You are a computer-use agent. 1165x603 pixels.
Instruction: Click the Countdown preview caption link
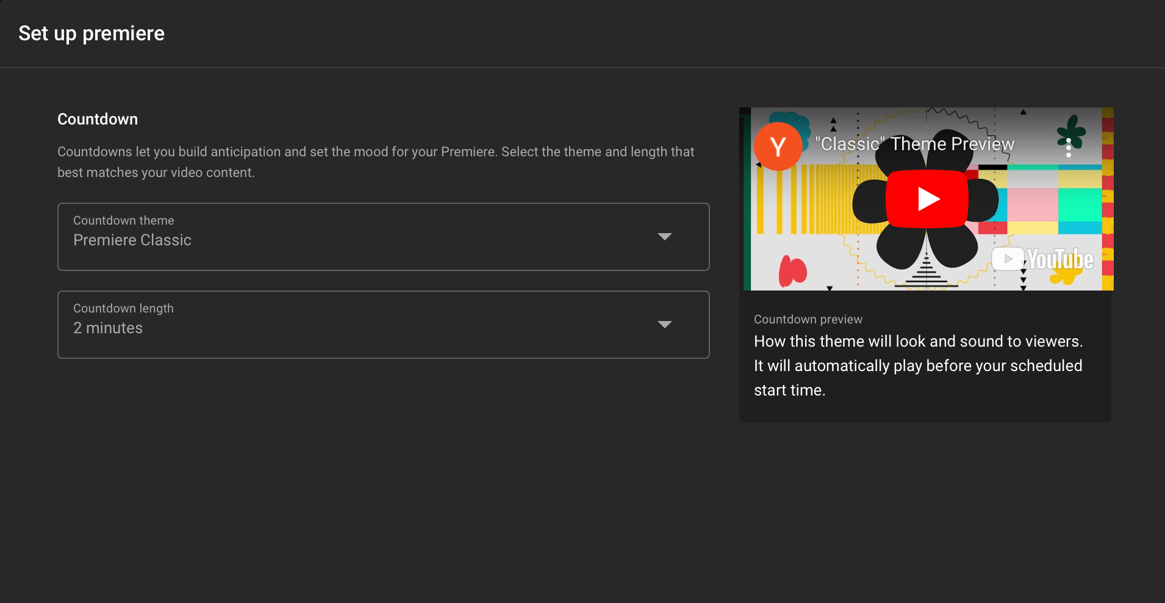click(808, 319)
